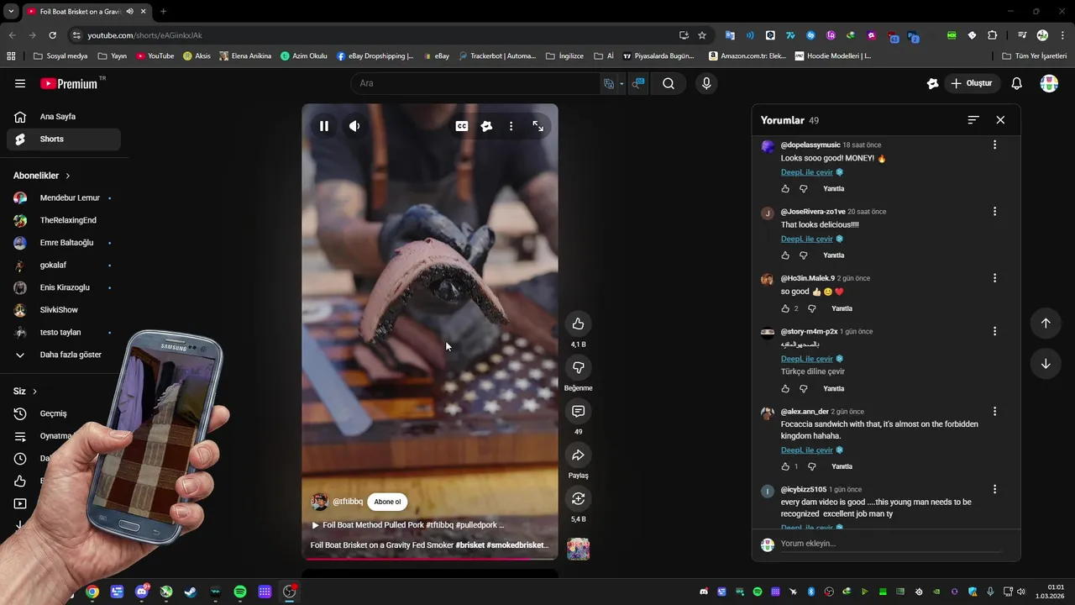Close the Yorumlar comments panel

[x=1000, y=120]
